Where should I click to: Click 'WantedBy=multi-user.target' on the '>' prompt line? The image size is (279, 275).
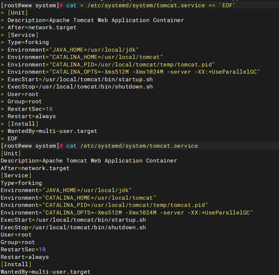(x=53, y=131)
